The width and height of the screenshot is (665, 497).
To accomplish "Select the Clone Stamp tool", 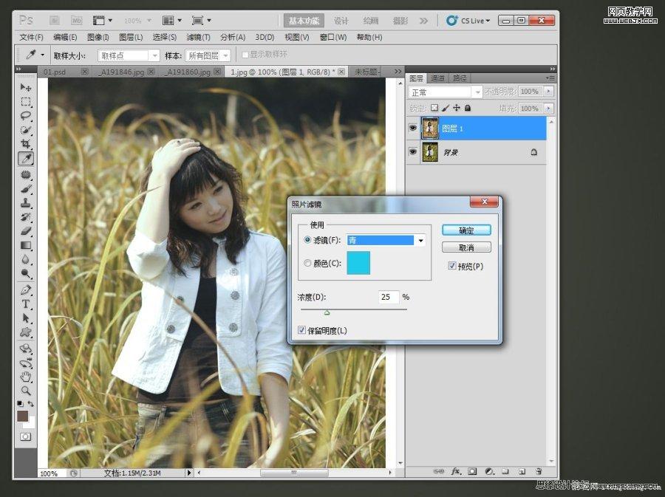I will tap(26, 203).
